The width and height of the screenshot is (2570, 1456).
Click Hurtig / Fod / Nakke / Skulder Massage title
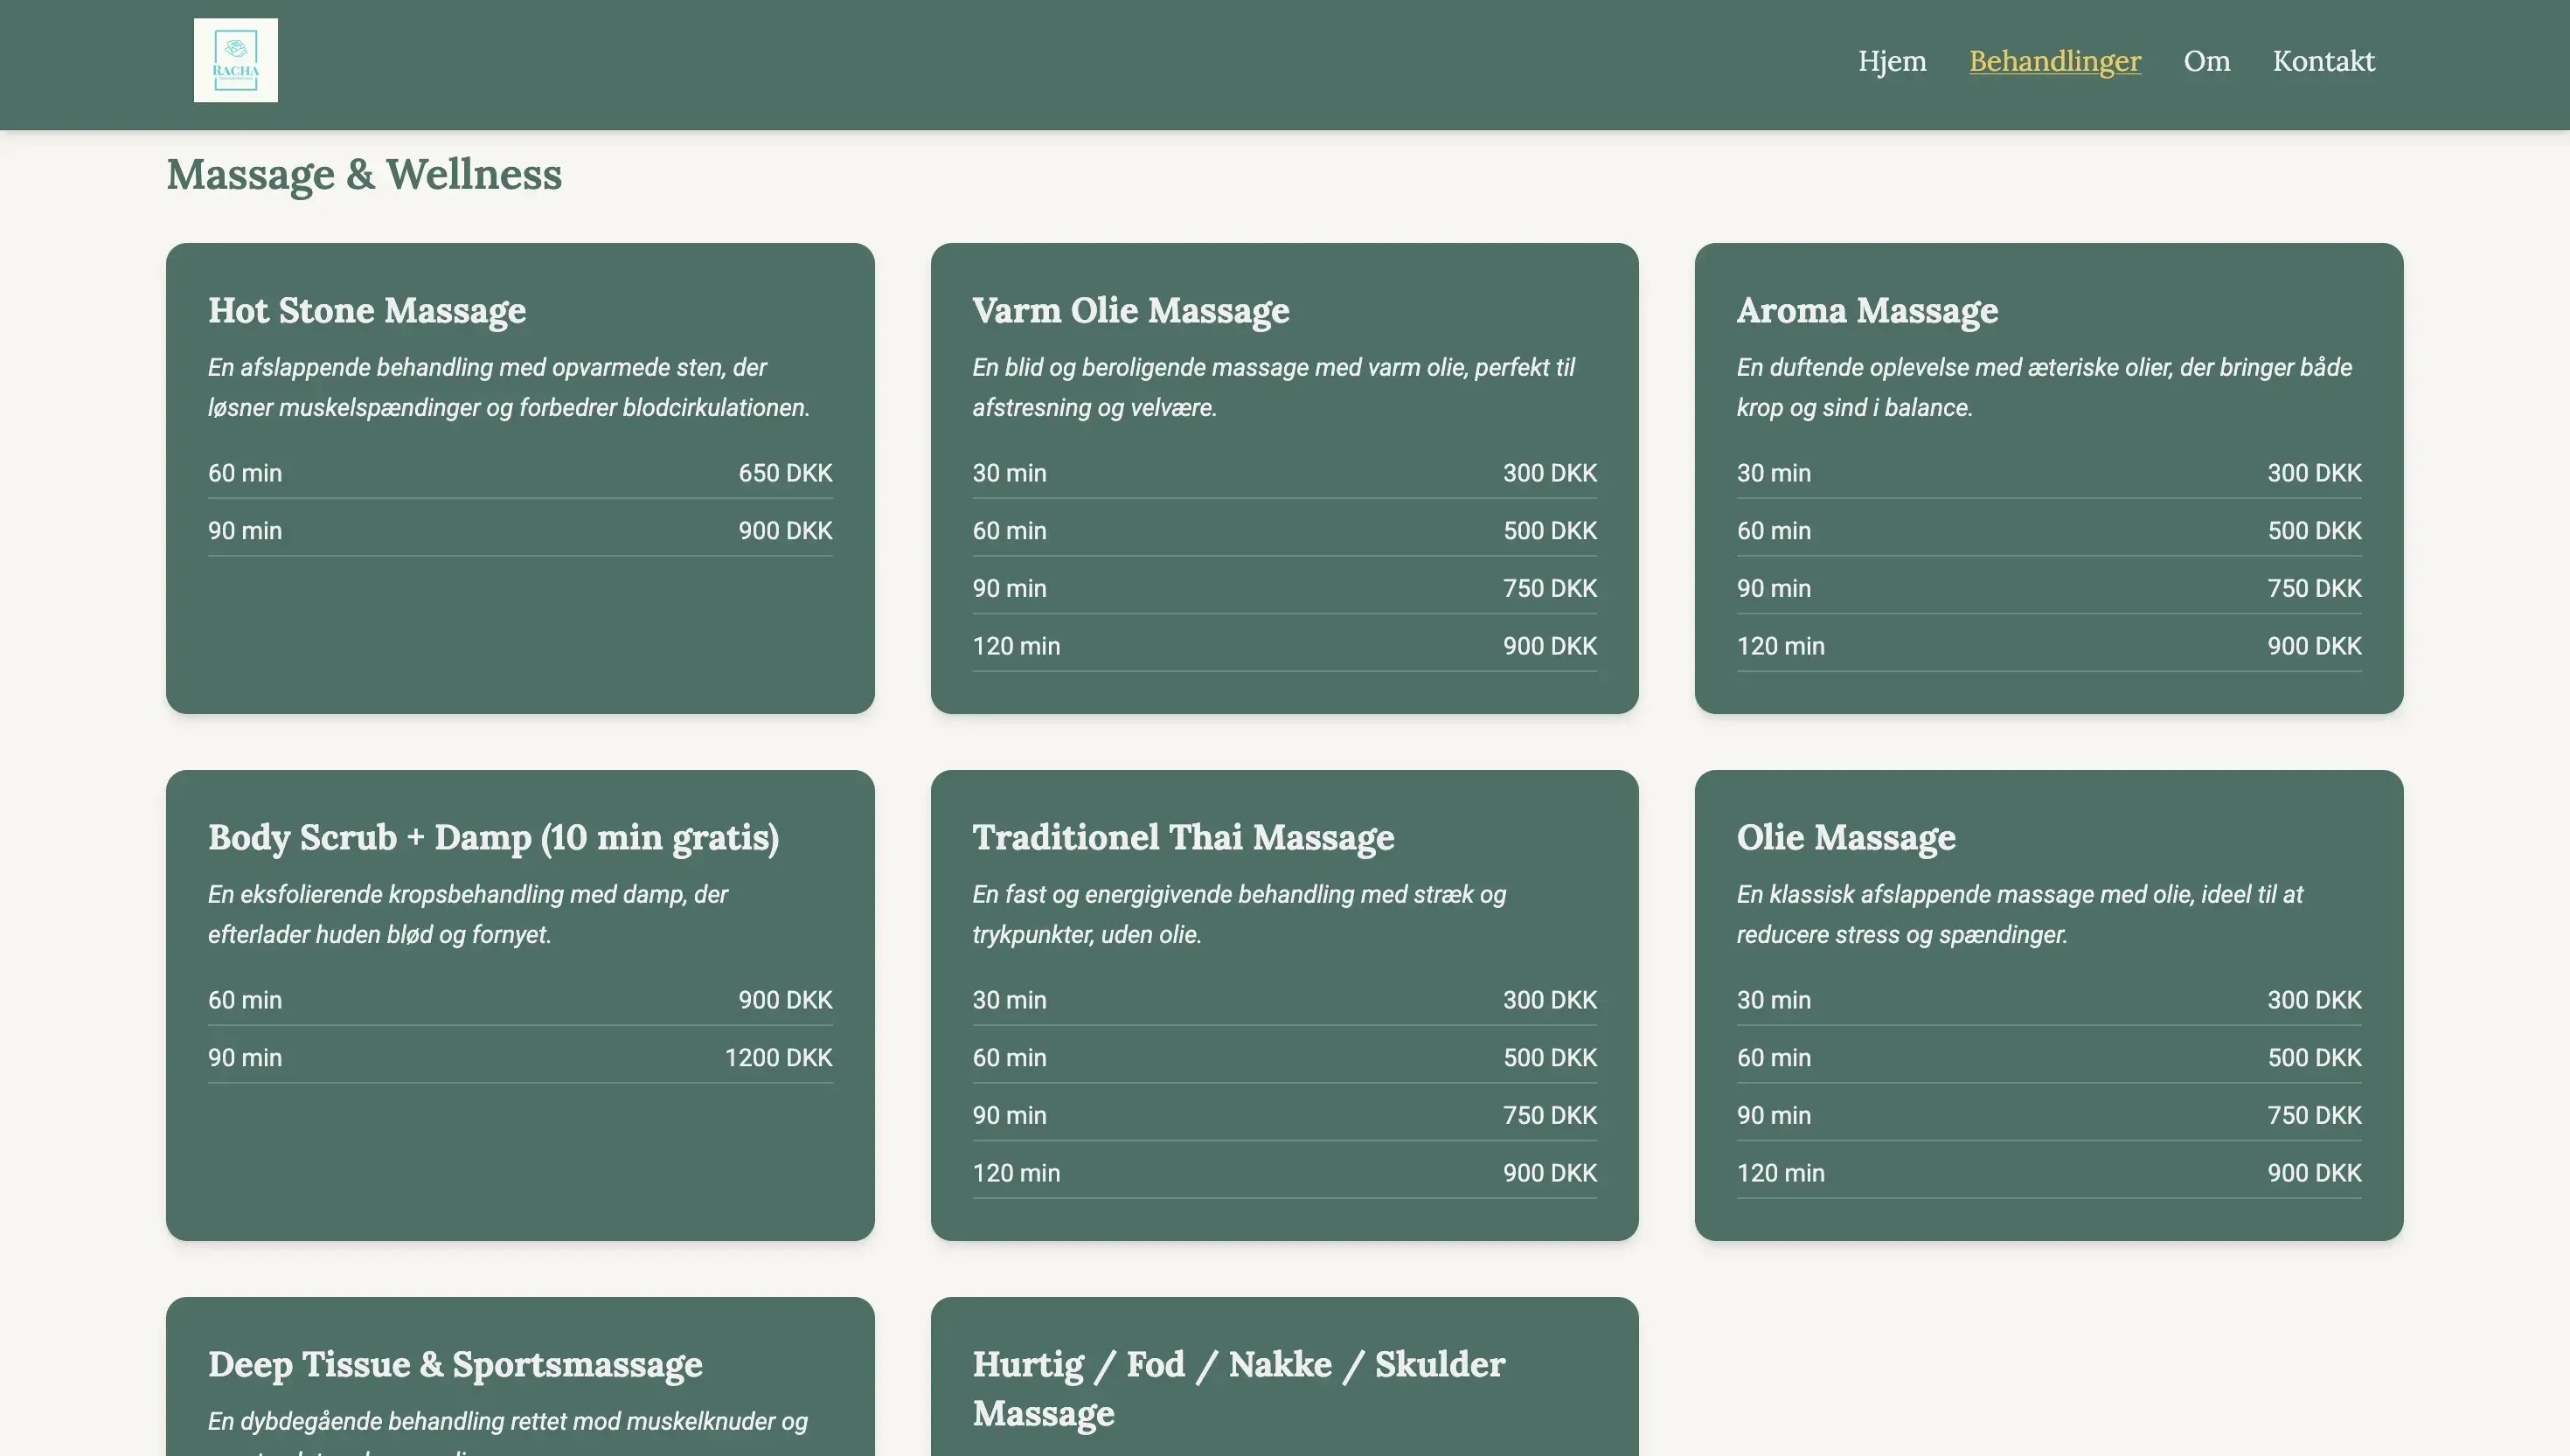[1239, 1388]
